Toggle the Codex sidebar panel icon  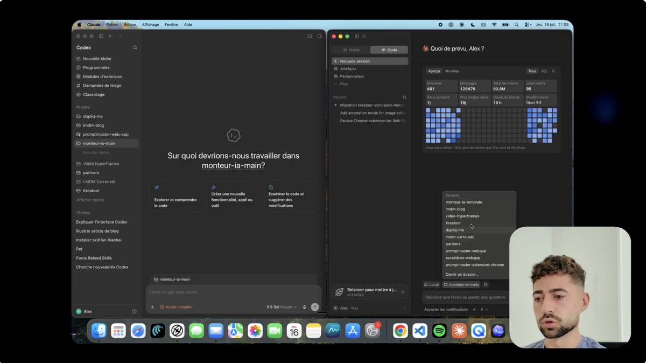tap(101, 36)
